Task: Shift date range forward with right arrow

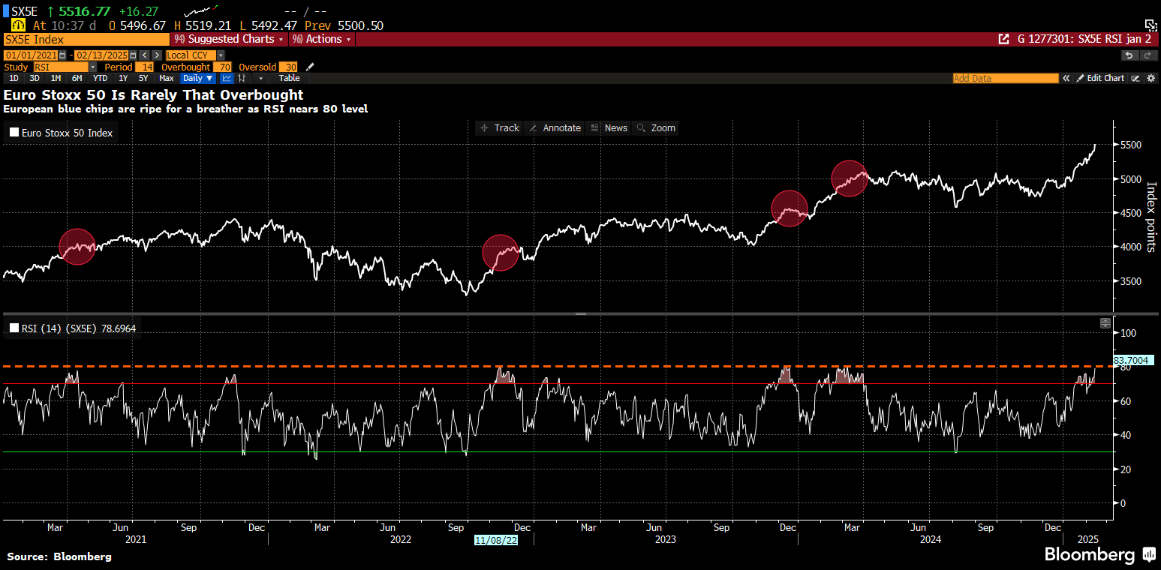Action: tap(157, 55)
